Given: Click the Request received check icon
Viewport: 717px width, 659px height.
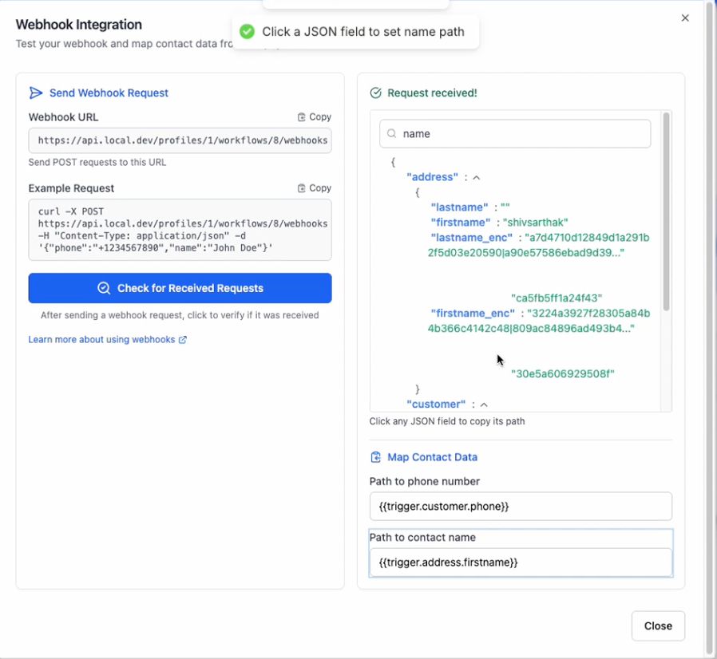Looking at the screenshot, I should [375, 93].
